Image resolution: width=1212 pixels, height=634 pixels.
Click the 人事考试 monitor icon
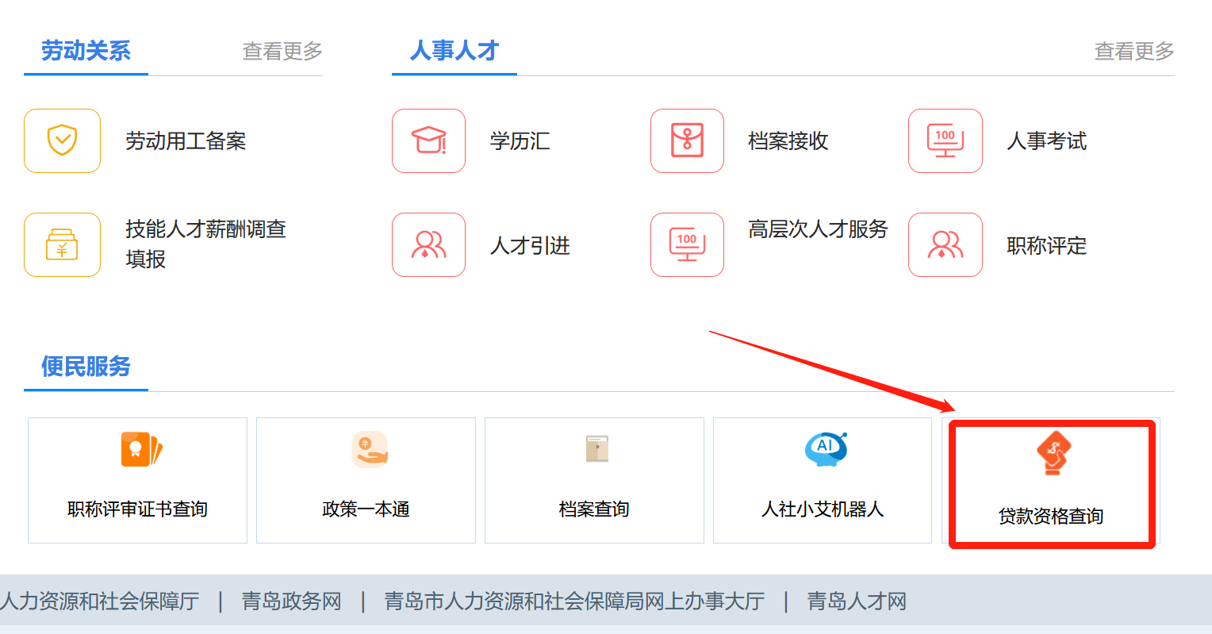tap(945, 140)
